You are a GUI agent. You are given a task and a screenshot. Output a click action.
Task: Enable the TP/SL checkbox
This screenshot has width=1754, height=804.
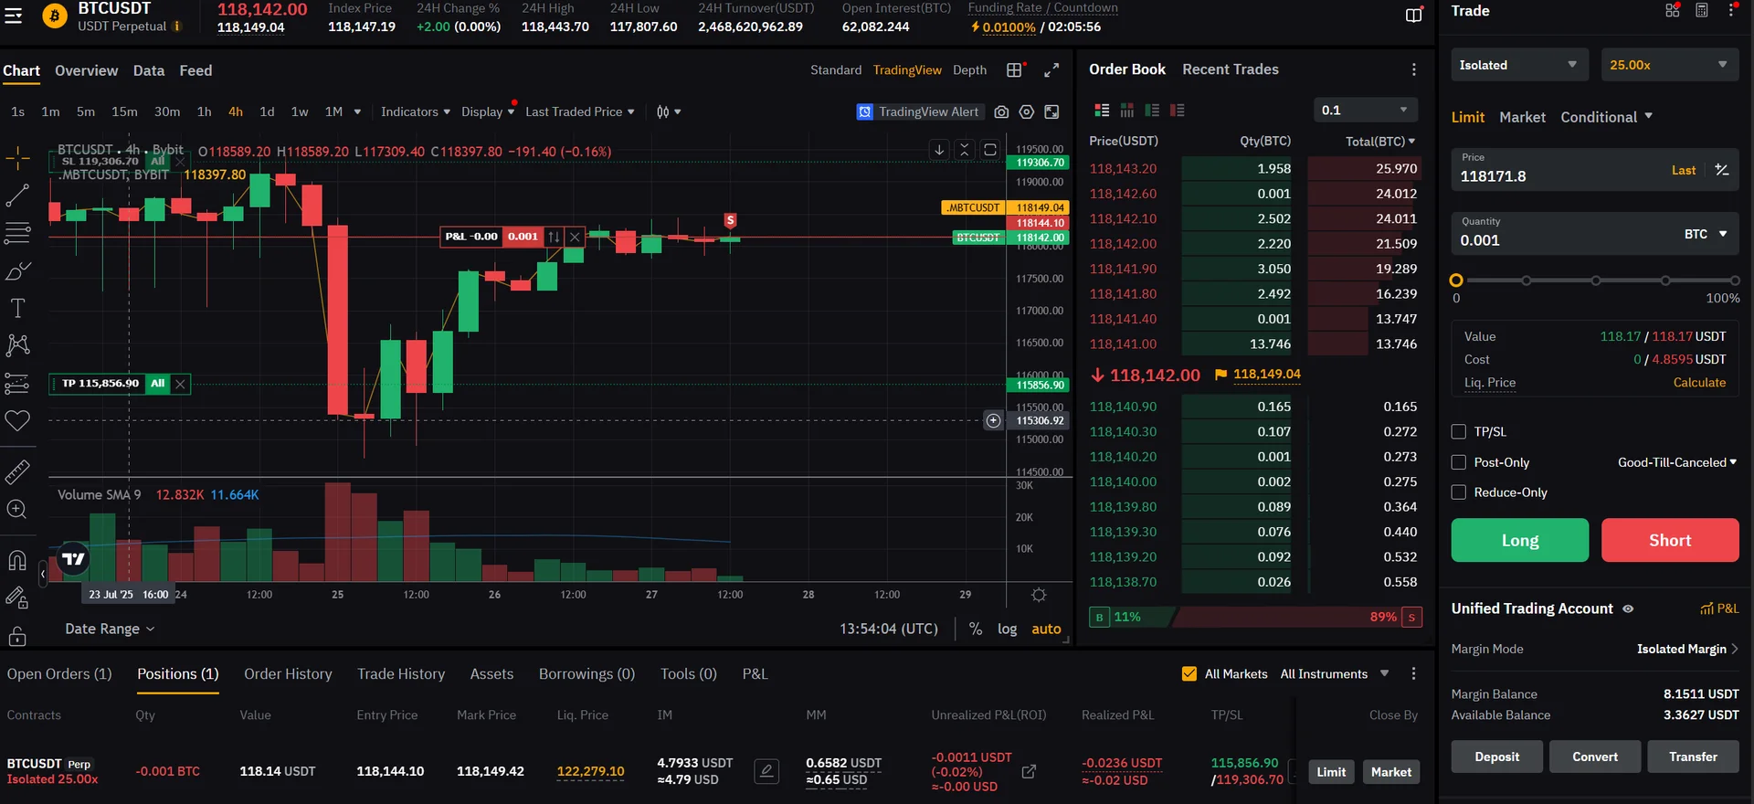pos(1459,432)
